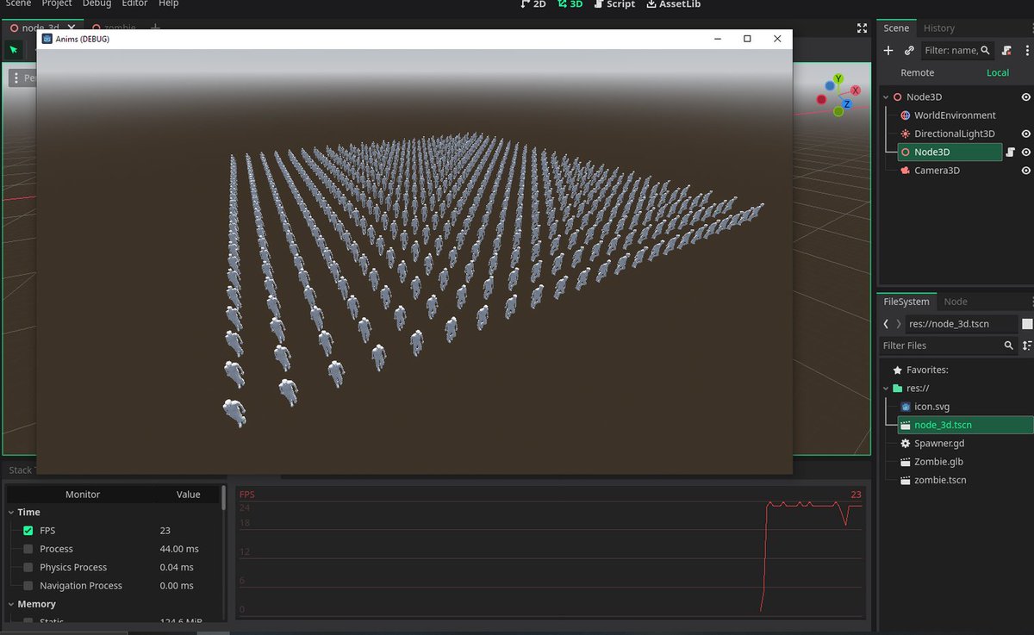Click the Camera3D camera node icon
The height and width of the screenshot is (635, 1034).
905,171
